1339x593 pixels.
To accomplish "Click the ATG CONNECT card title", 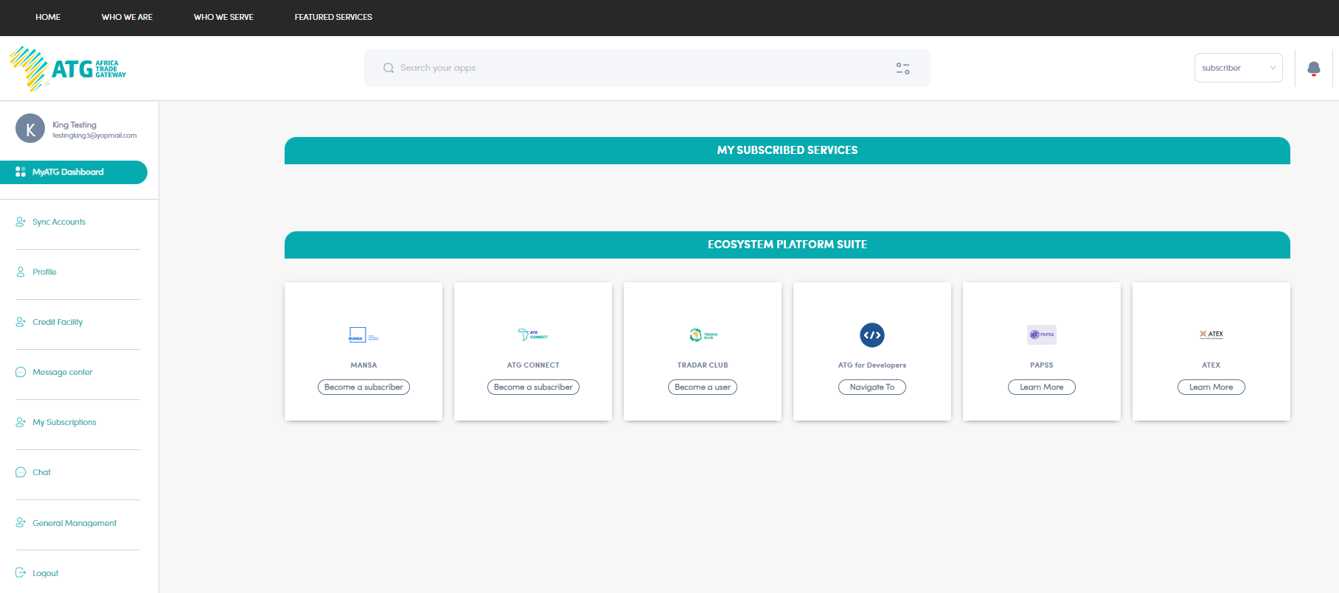I will pyautogui.click(x=533, y=365).
